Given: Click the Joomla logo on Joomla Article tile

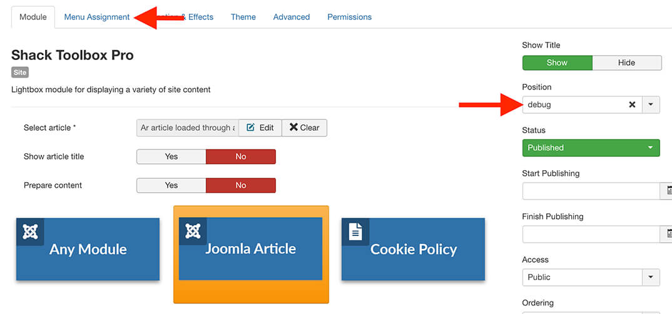Looking at the screenshot, I should (193, 231).
